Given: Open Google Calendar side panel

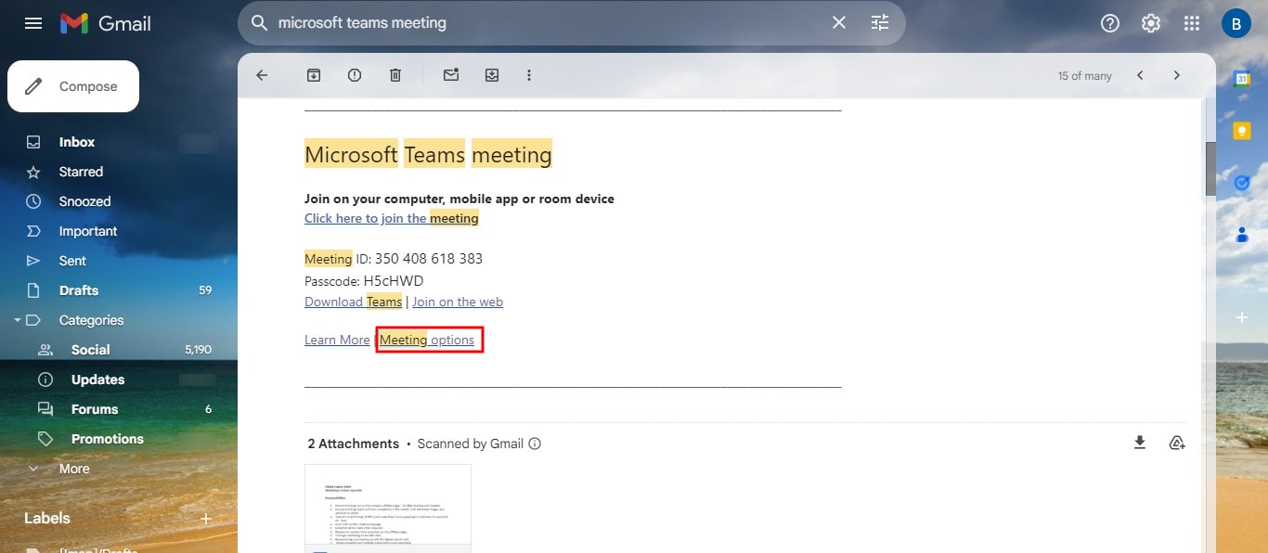Looking at the screenshot, I should [x=1242, y=79].
